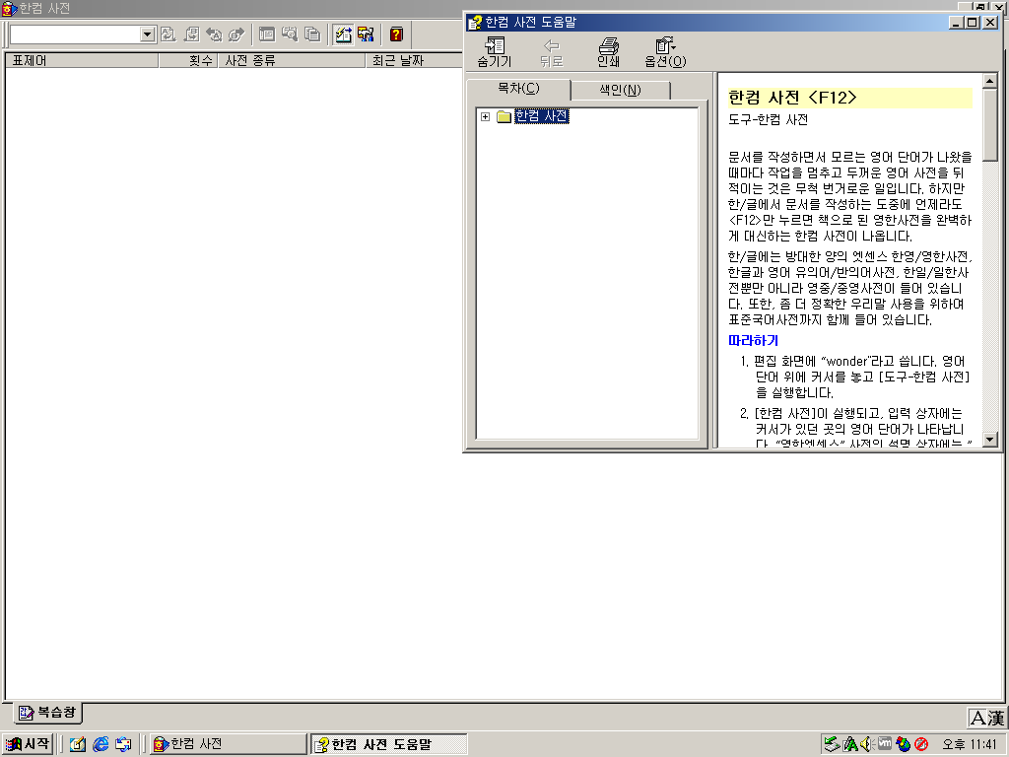
Task: Click the show desktop quick launch icon
Action: click(x=123, y=744)
